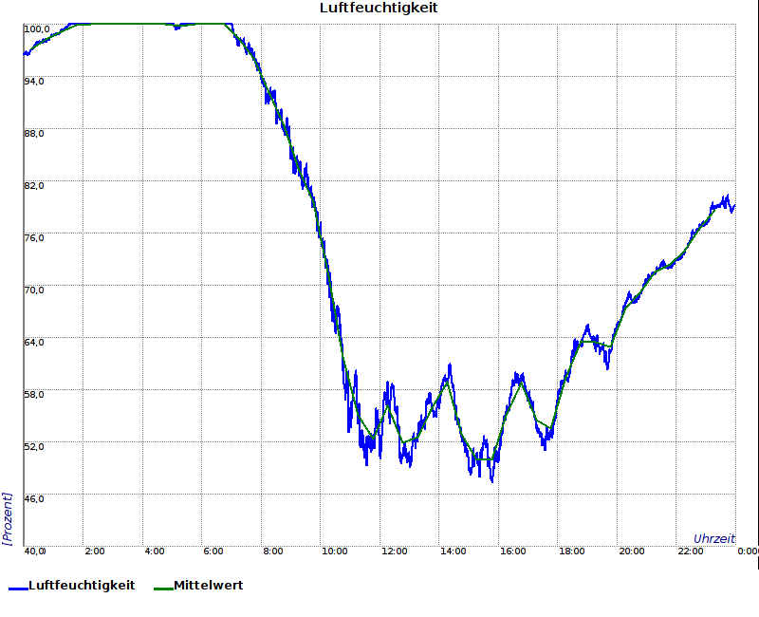Select the Mittelwert legend label
This screenshot has width=759, height=617.
tap(209, 585)
